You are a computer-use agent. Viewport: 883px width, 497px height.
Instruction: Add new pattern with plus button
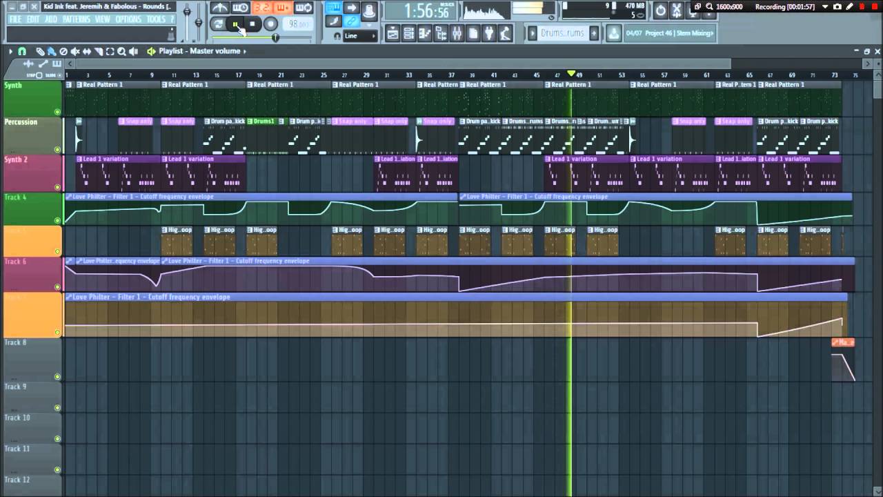(x=594, y=33)
